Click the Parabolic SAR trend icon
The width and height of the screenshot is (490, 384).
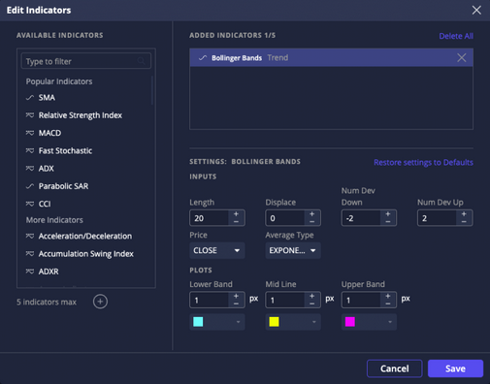pyautogui.click(x=30, y=186)
